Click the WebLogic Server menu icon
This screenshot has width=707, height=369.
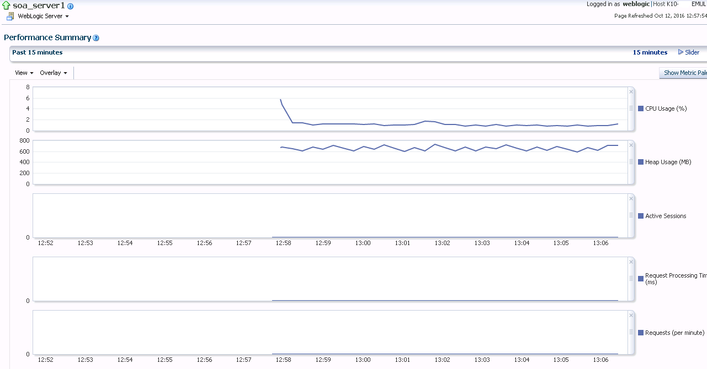pos(10,17)
